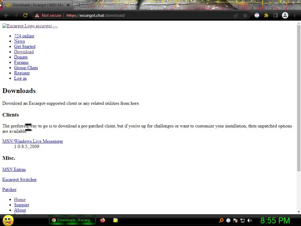This screenshot has width=301, height=226.
Task: Open the Group Chats link
Action: pyautogui.click(x=26, y=68)
